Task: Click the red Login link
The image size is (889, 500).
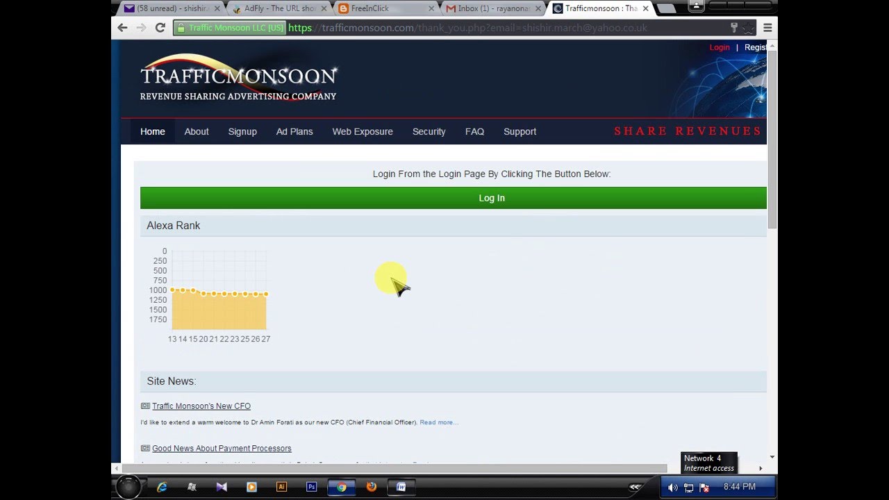Action: tap(720, 47)
